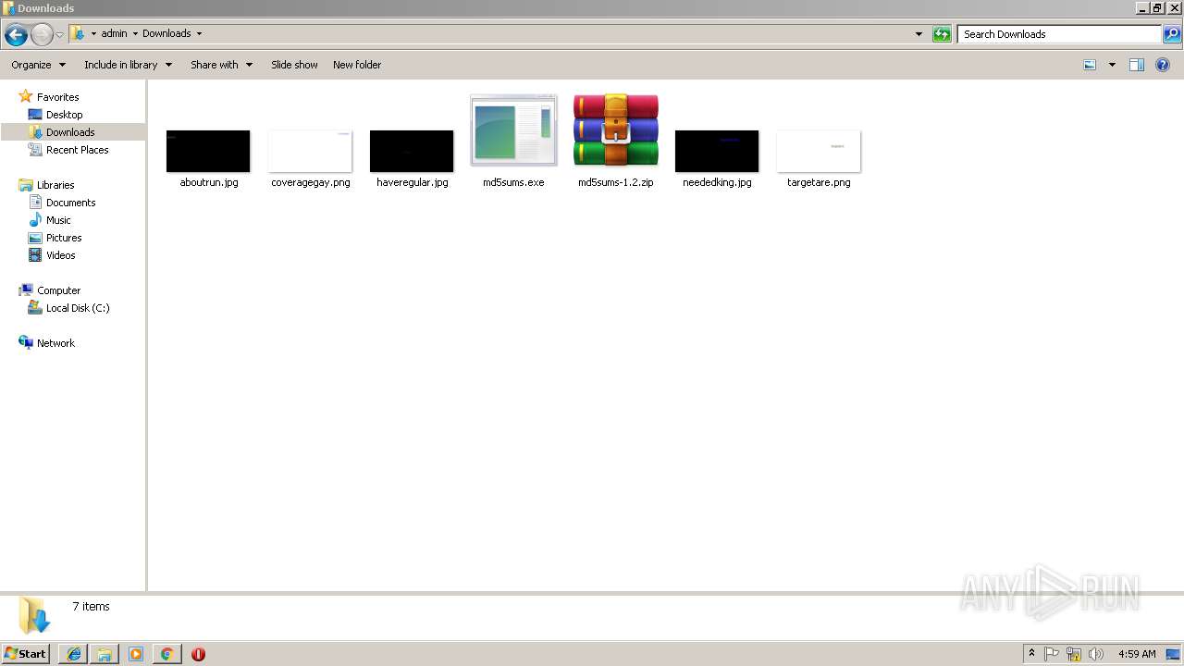Launch Internet Explorer from taskbar
The width and height of the screenshot is (1184, 666).
pyautogui.click(x=74, y=654)
